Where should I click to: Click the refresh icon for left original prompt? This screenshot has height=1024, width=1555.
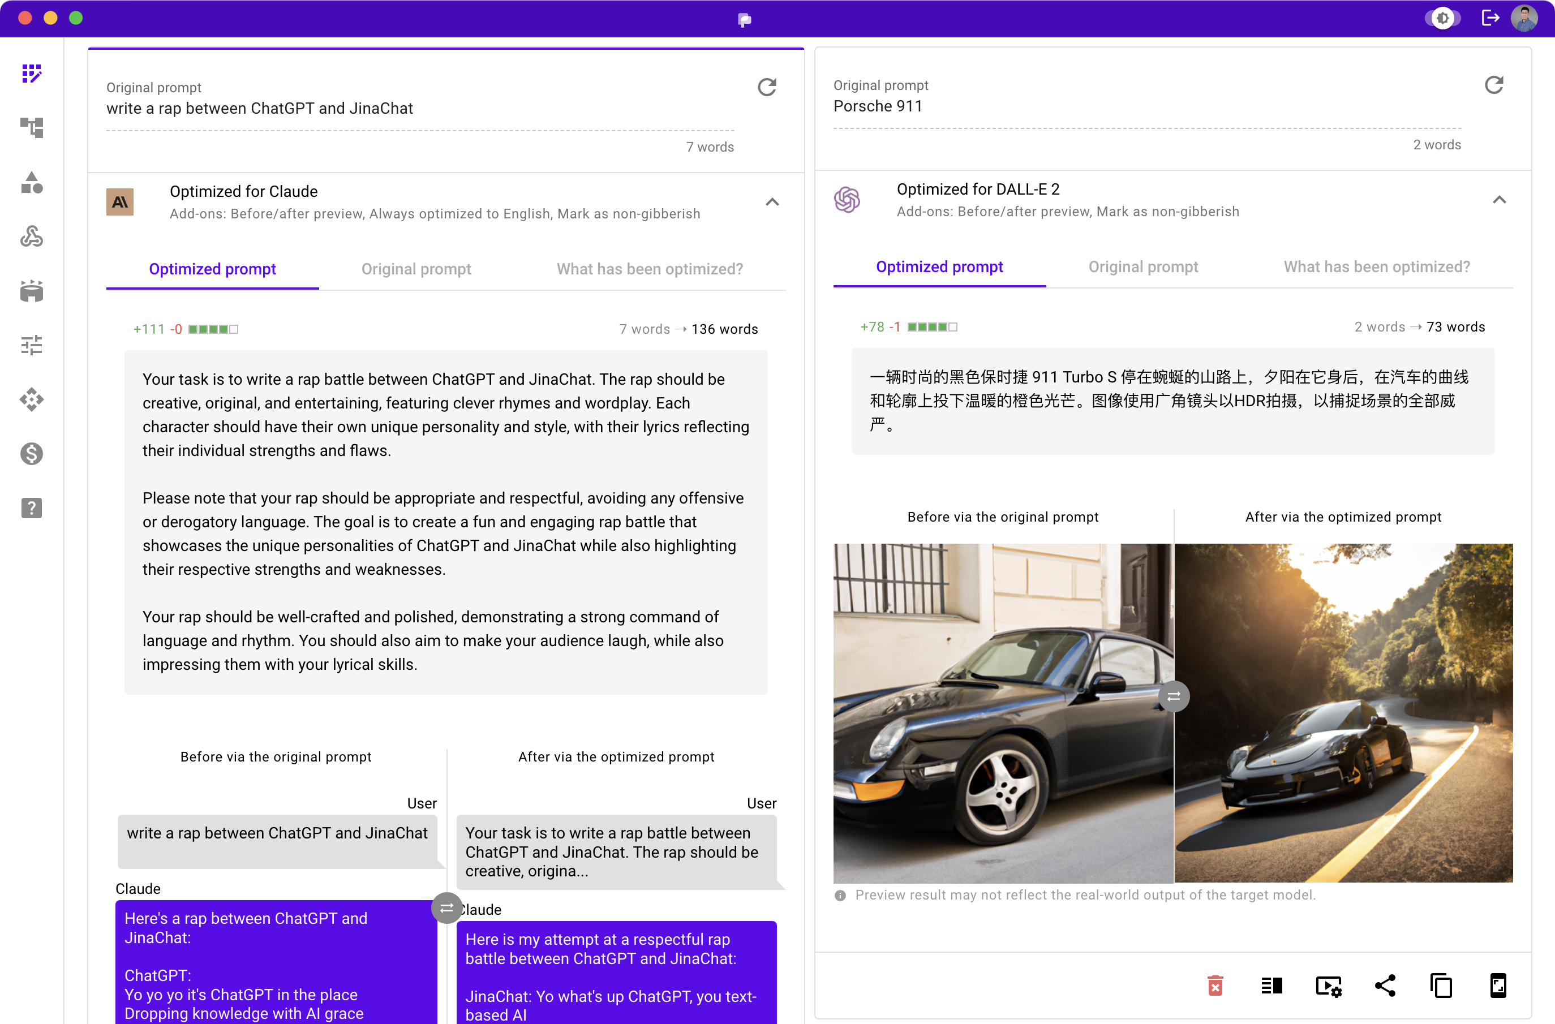(x=767, y=87)
